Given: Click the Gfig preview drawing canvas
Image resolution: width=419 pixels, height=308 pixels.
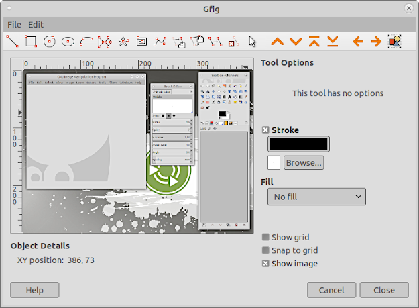Looking at the screenshot, I should (138, 152).
